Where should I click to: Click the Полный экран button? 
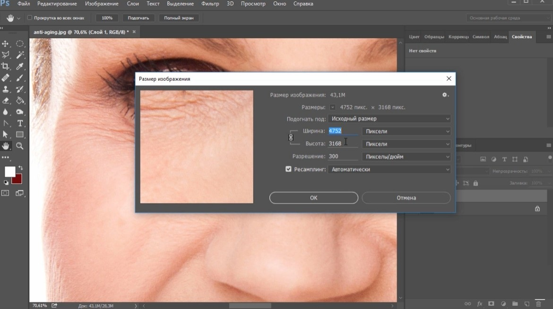coord(179,18)
